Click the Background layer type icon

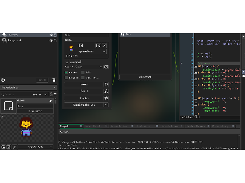[x=4, y=40]
